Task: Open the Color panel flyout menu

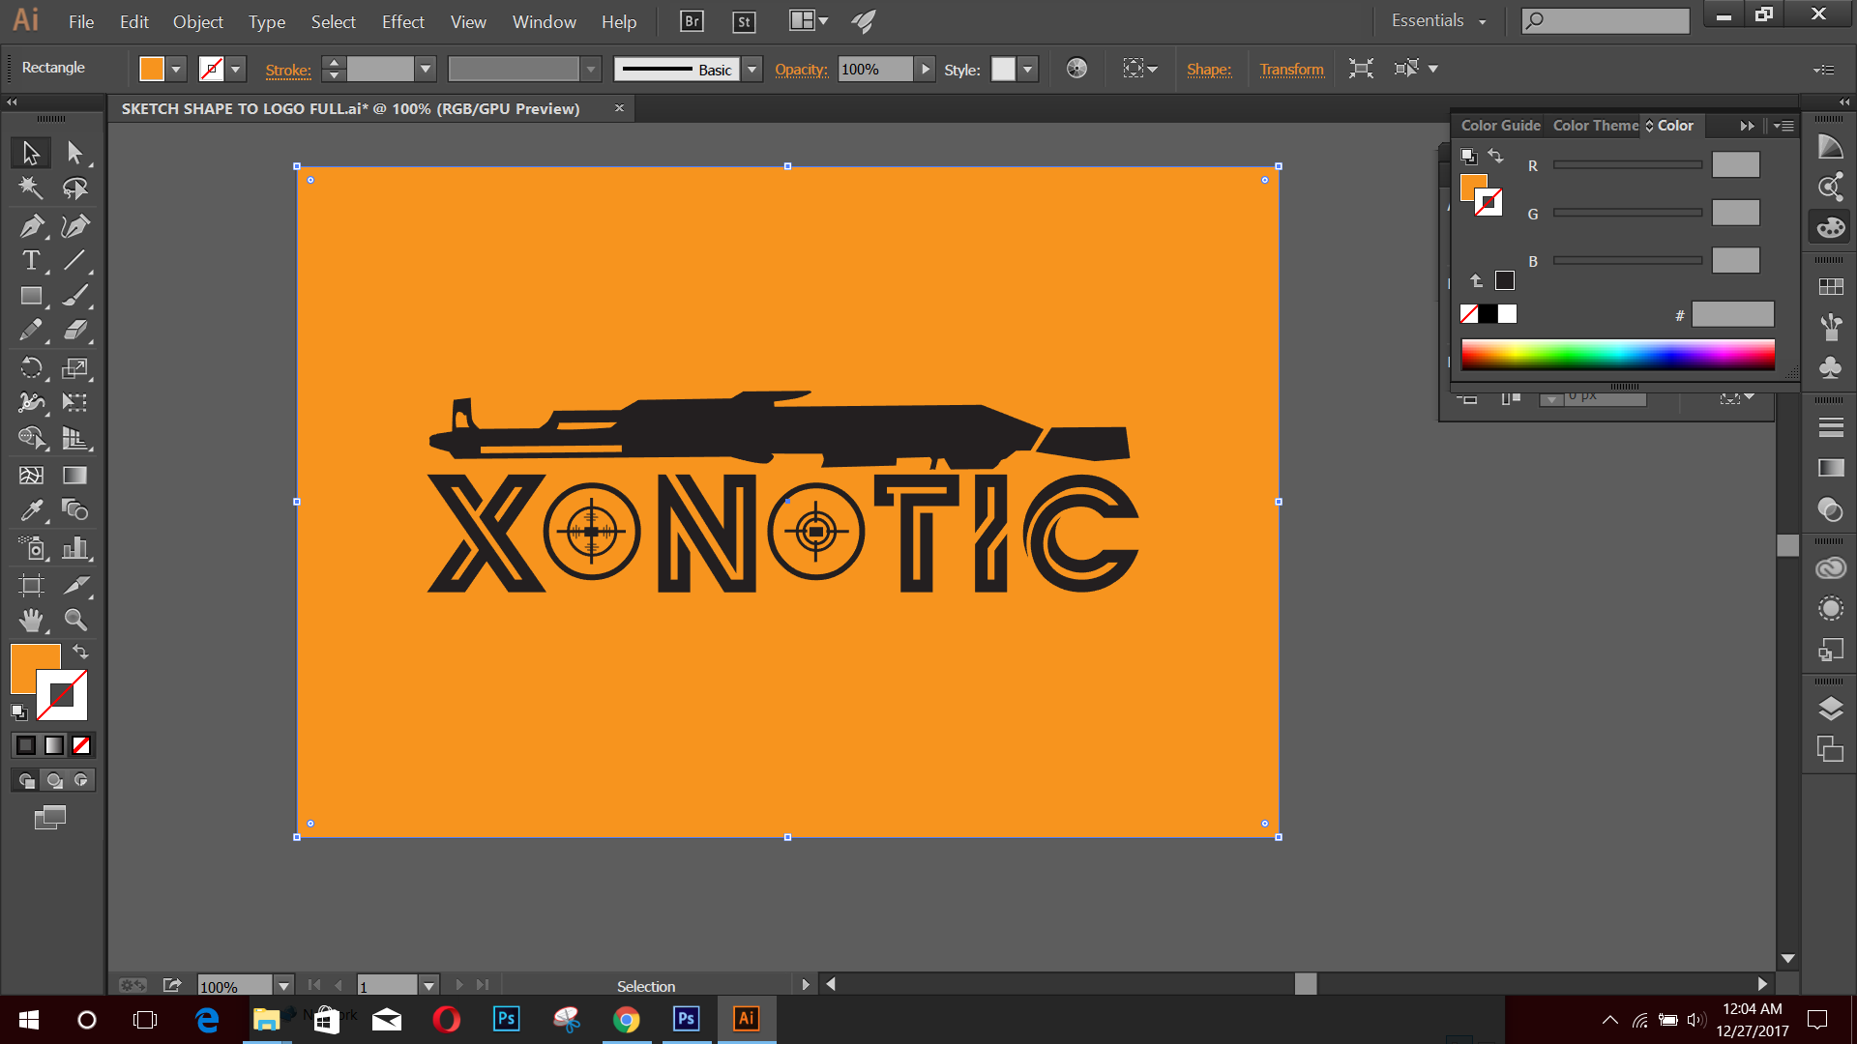Action: [1784, 126]
